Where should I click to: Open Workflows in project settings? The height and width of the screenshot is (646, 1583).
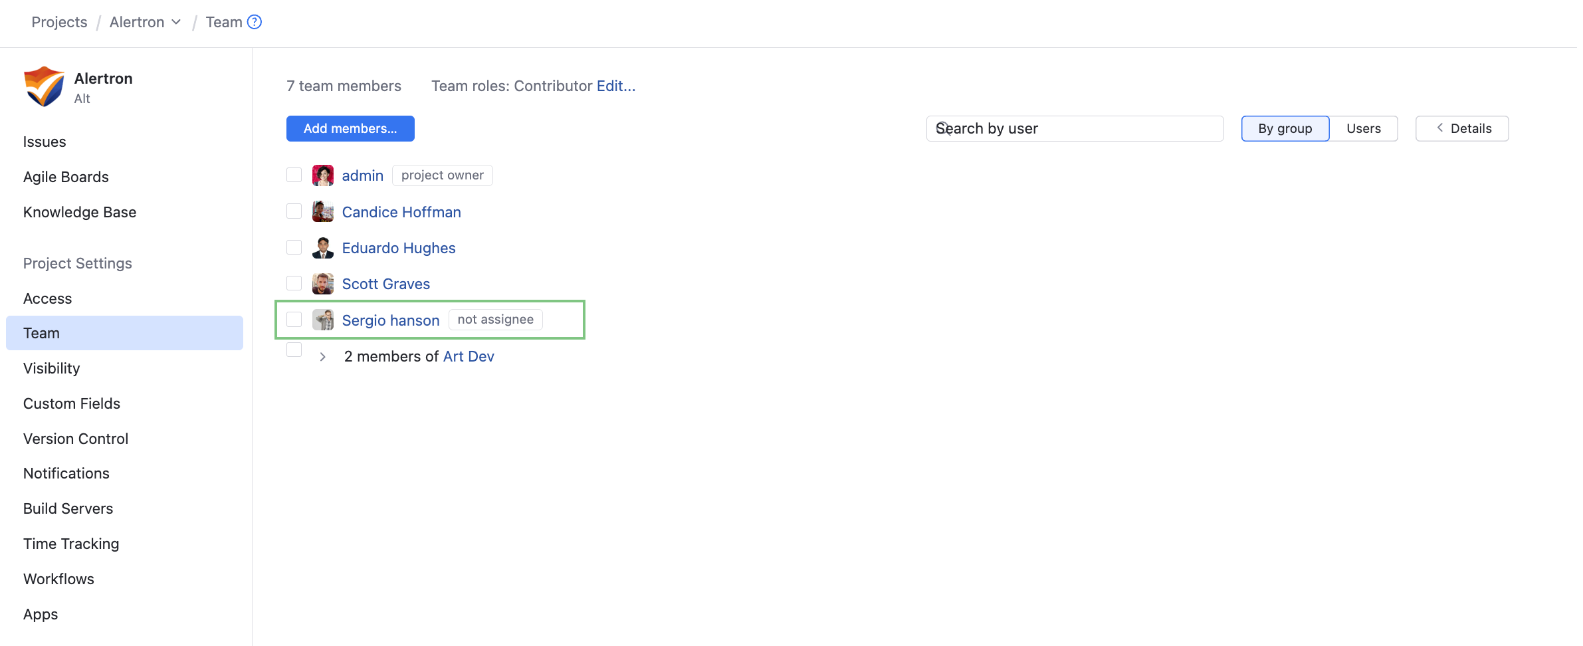coord(58,579)
